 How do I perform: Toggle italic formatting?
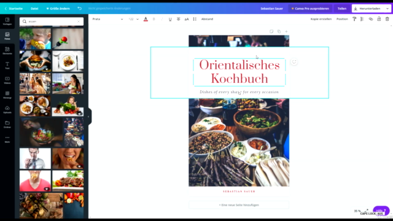pos(162,19)
